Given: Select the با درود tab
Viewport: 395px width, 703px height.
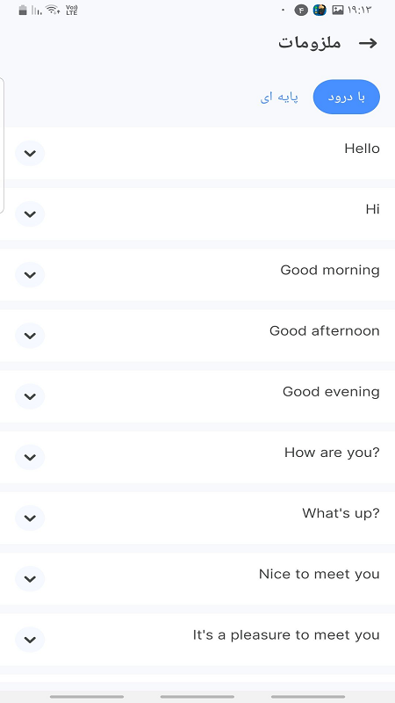Looking at the screenshot, I should (346, 97).
